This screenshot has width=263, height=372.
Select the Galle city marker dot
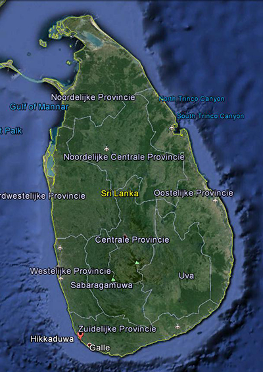click(89, 344)
